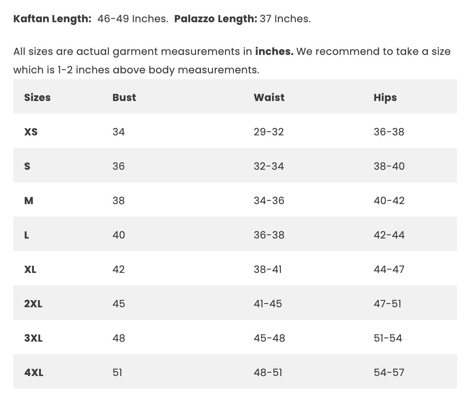This screenshot has width=467, height=410.
Task: Click the Bust column header
Action: 124,97
